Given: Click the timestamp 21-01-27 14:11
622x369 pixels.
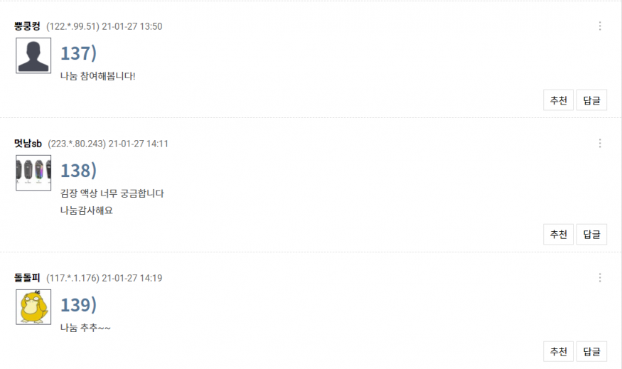Looking at the screenshot, I should point(138,144).
